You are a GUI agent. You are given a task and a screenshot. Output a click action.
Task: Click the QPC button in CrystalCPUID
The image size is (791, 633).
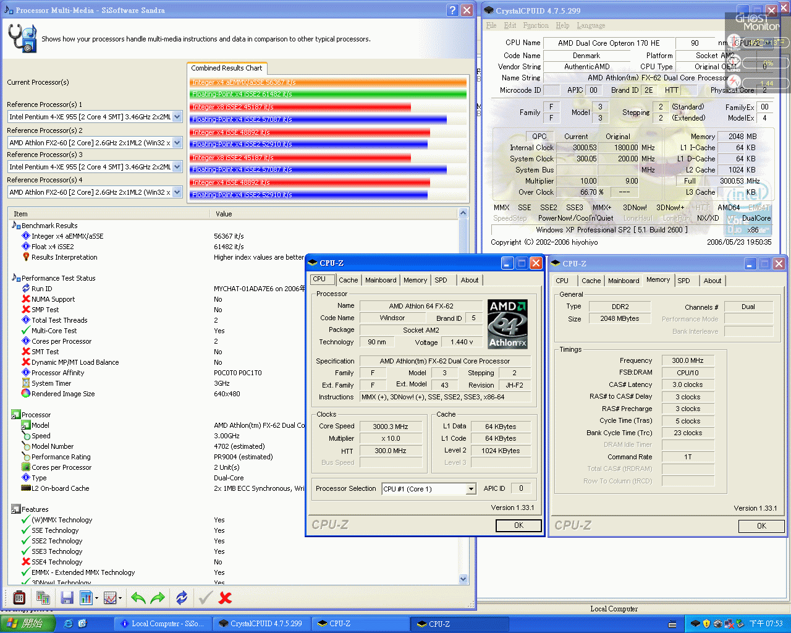[x=539, y=137]
